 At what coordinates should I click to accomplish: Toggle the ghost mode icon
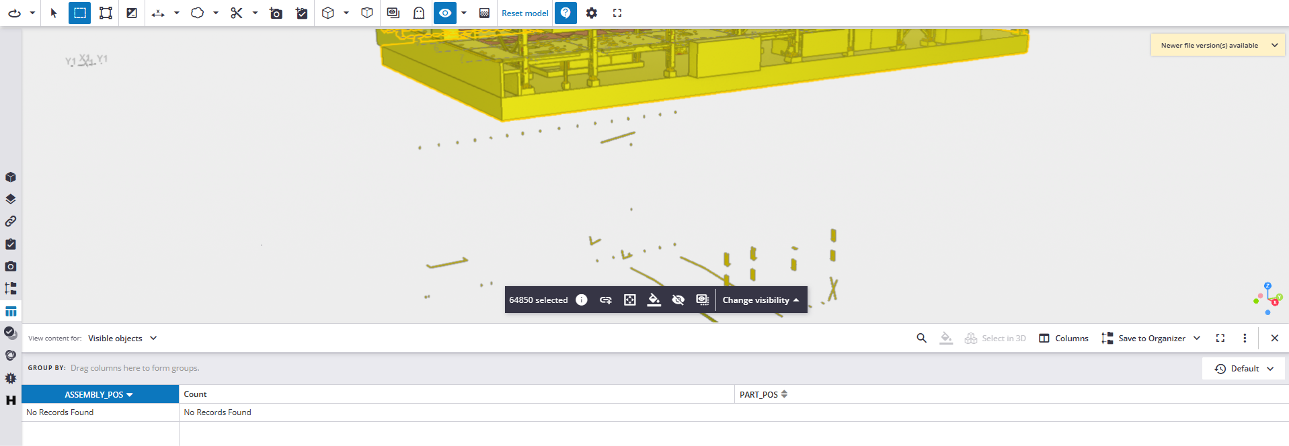pos(419,13)
